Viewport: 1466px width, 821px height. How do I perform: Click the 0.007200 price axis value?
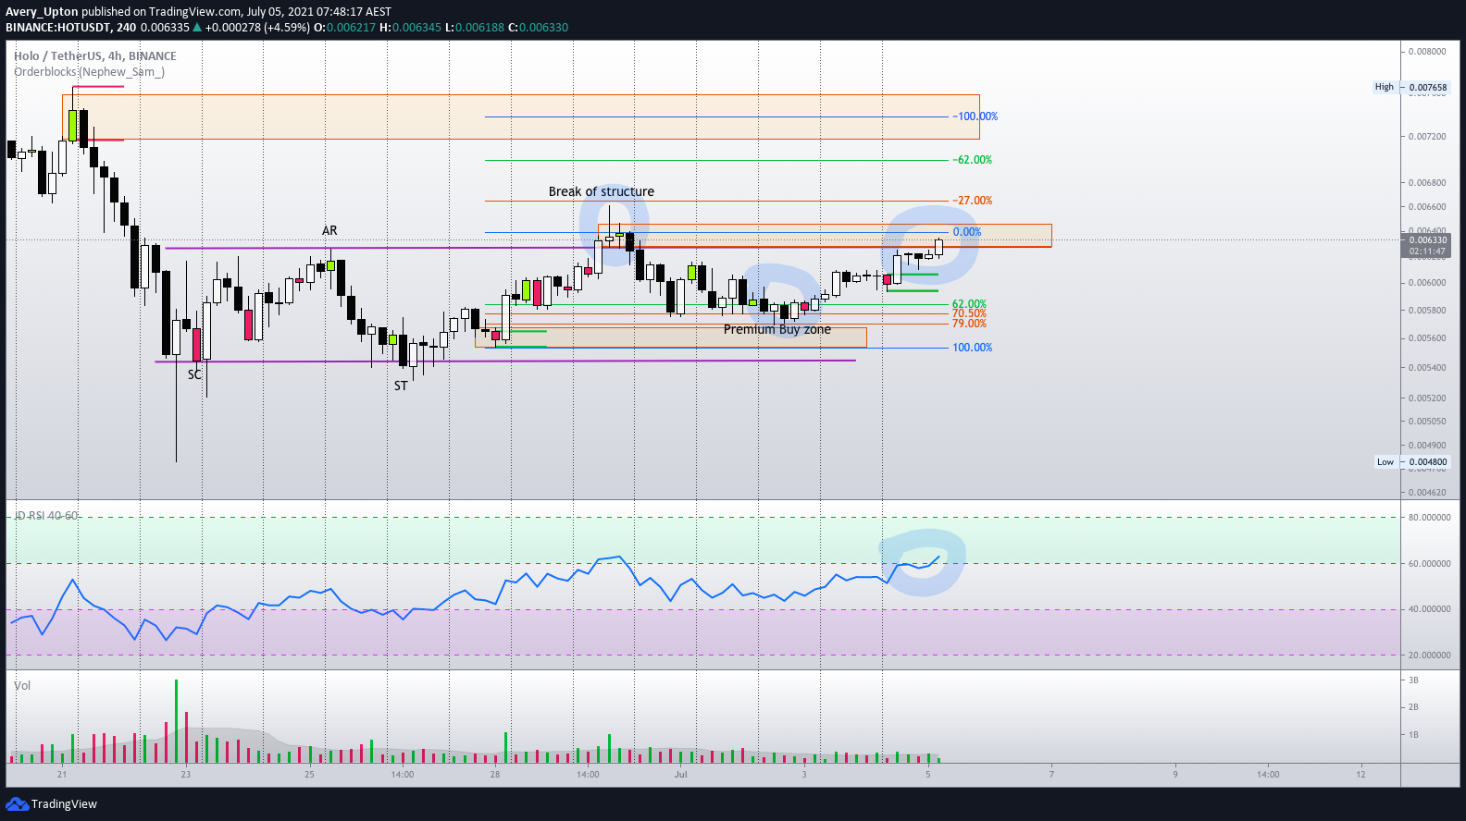[1427, 137]
